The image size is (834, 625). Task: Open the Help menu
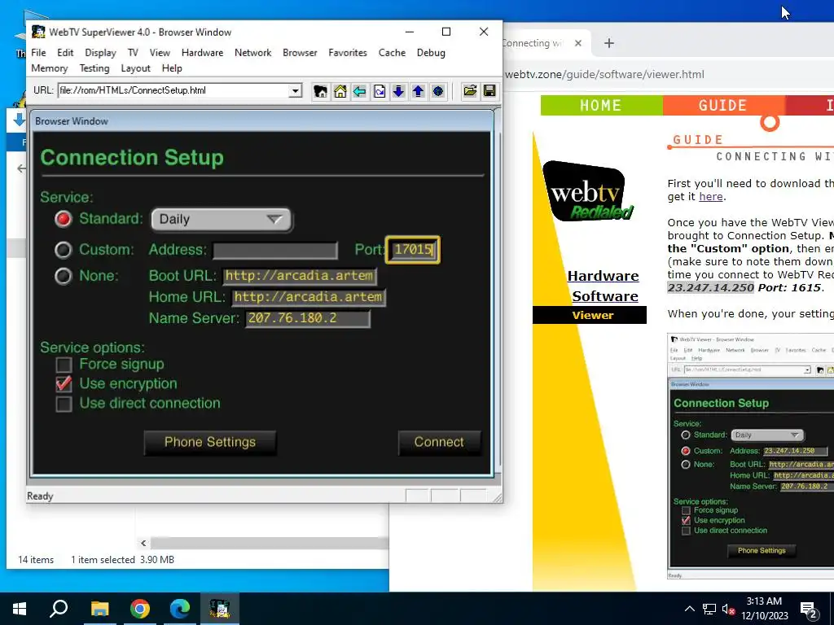pyautogui.click(x=172, y=68)
